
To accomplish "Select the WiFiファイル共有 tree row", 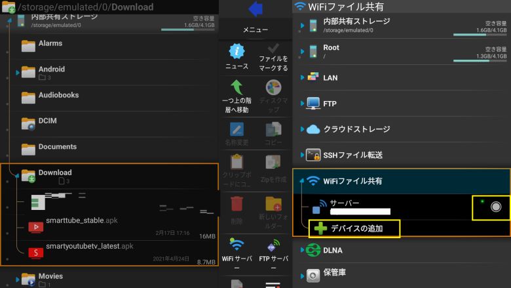I will coord(402,181).
